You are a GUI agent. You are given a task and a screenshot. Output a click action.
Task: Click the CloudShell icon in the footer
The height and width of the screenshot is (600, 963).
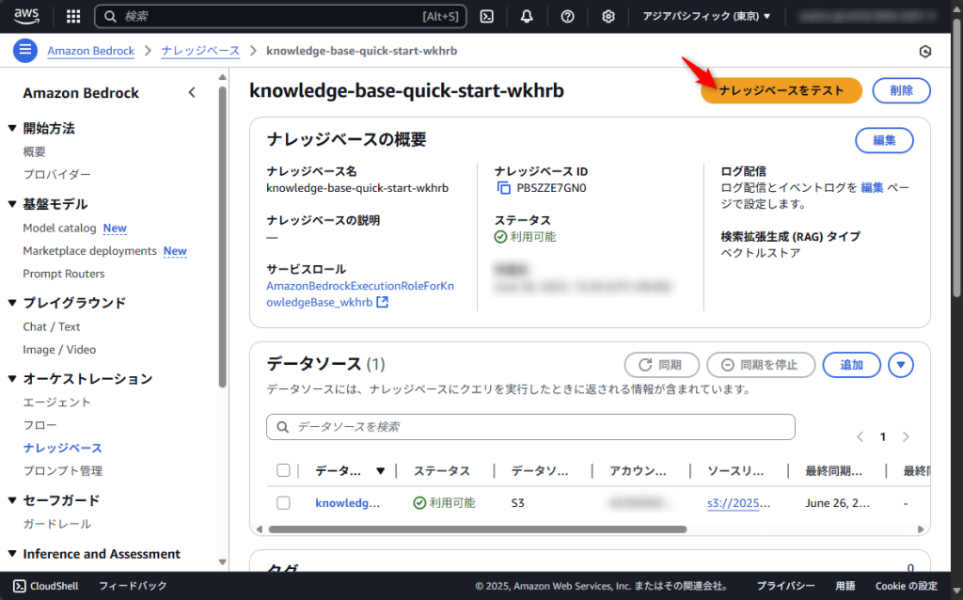click(20, 586)
